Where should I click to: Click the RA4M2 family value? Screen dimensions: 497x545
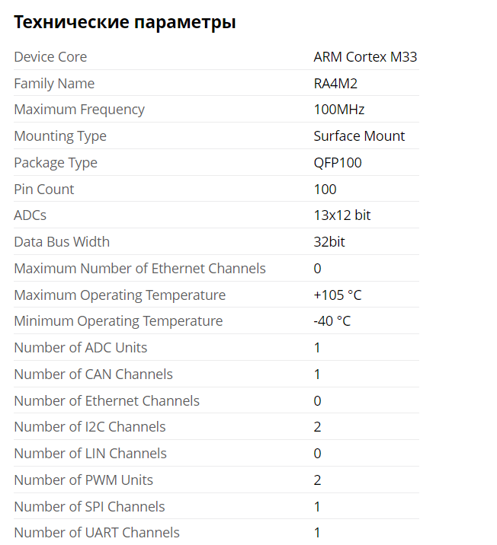point(335,84)
